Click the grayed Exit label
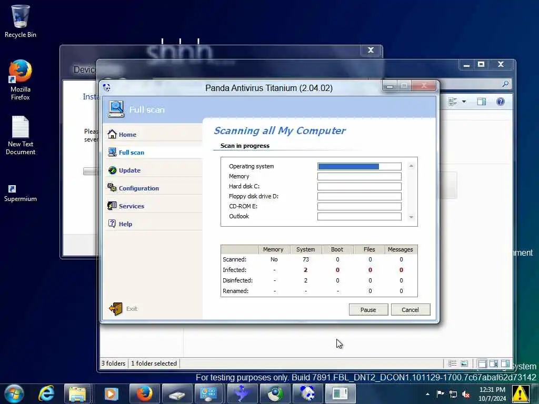 coord(132,308)
